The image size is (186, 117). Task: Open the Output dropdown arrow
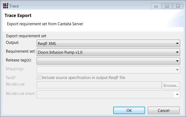[x=177, y=43]
